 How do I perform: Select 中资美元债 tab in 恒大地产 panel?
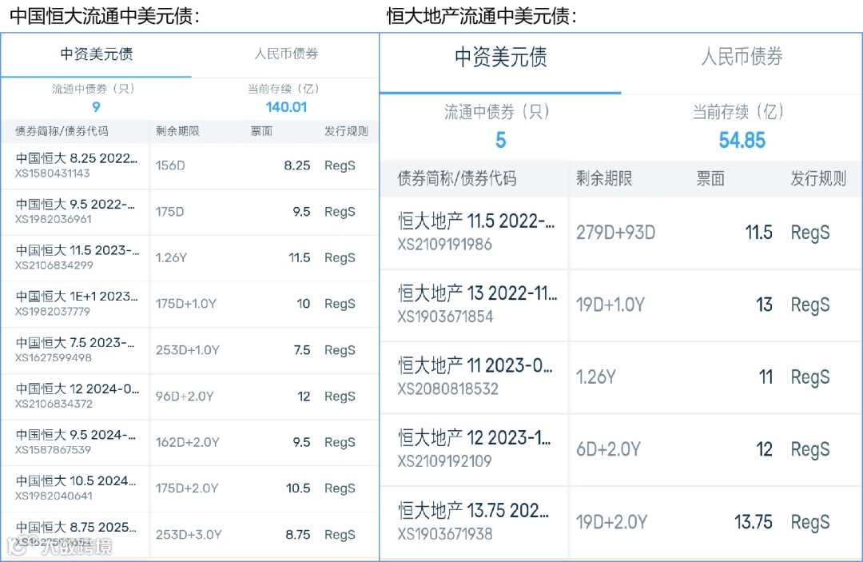click(500, 58)
